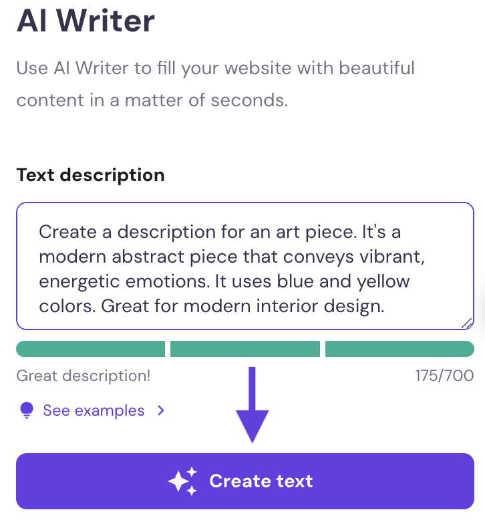Click the "Great description!" feedback message

pyautogui.click(x=84, y=376)
